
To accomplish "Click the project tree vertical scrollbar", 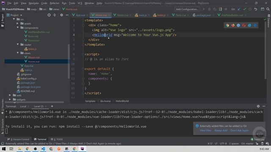I will click(x=69, y=61).
